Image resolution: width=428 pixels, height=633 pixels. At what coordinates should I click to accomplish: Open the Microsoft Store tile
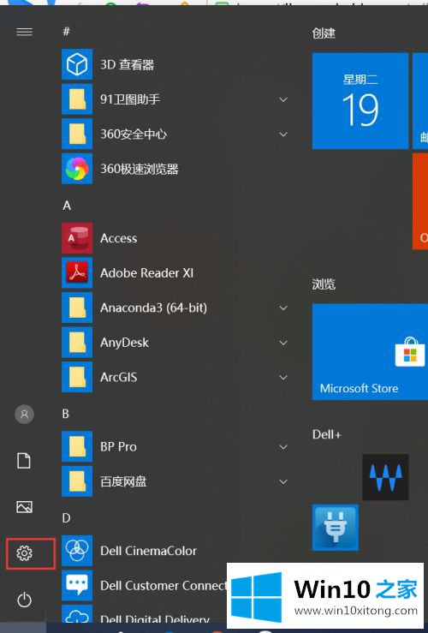click(x=370, y=352)
